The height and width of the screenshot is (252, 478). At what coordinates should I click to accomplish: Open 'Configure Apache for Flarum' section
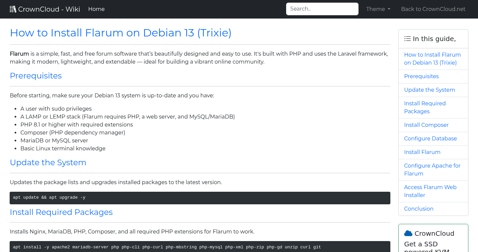(432, 169)
